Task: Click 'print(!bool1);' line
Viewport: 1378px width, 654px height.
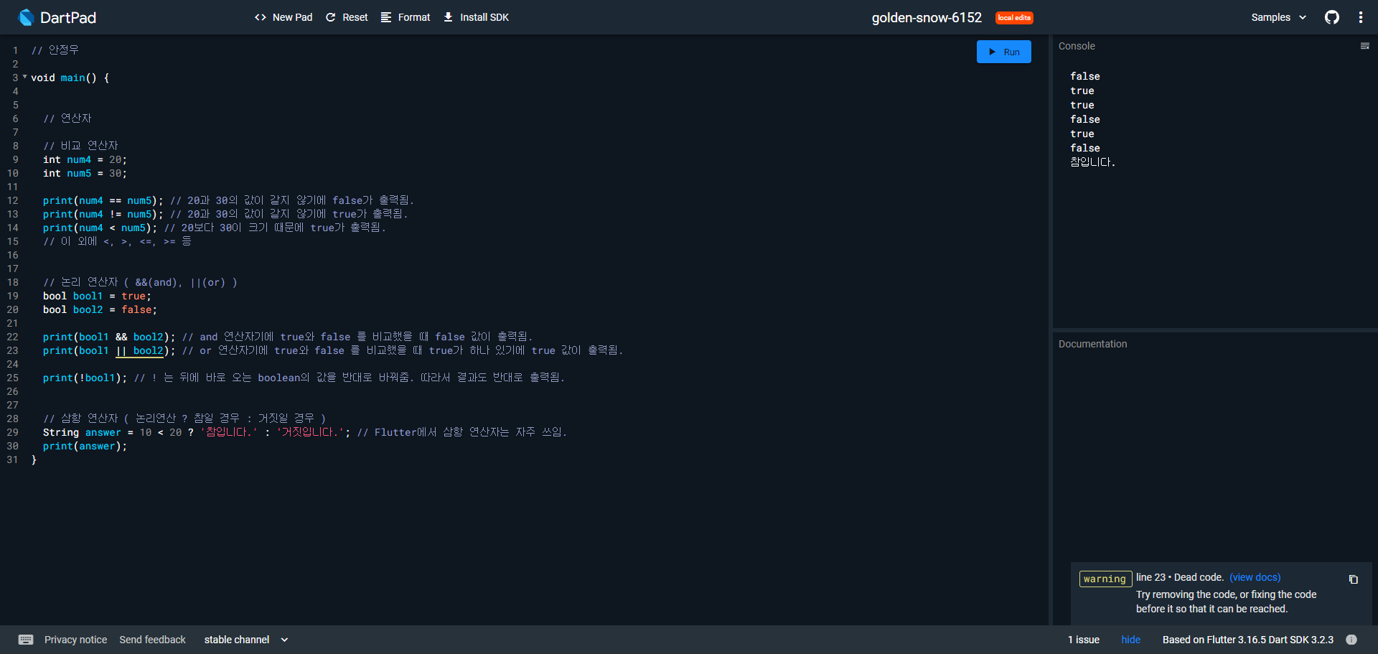Action: click(85, 378)
